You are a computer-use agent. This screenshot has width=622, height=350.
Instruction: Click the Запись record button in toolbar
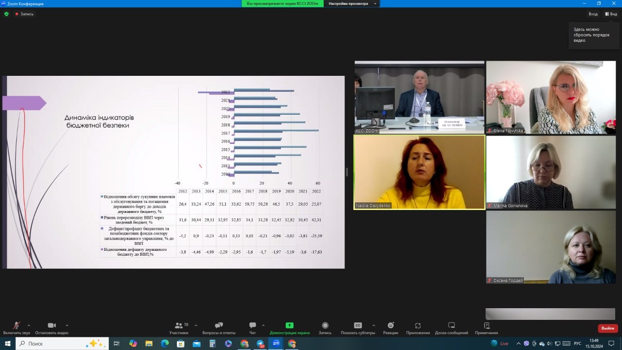pyautogui.click(x=325, y=329)
